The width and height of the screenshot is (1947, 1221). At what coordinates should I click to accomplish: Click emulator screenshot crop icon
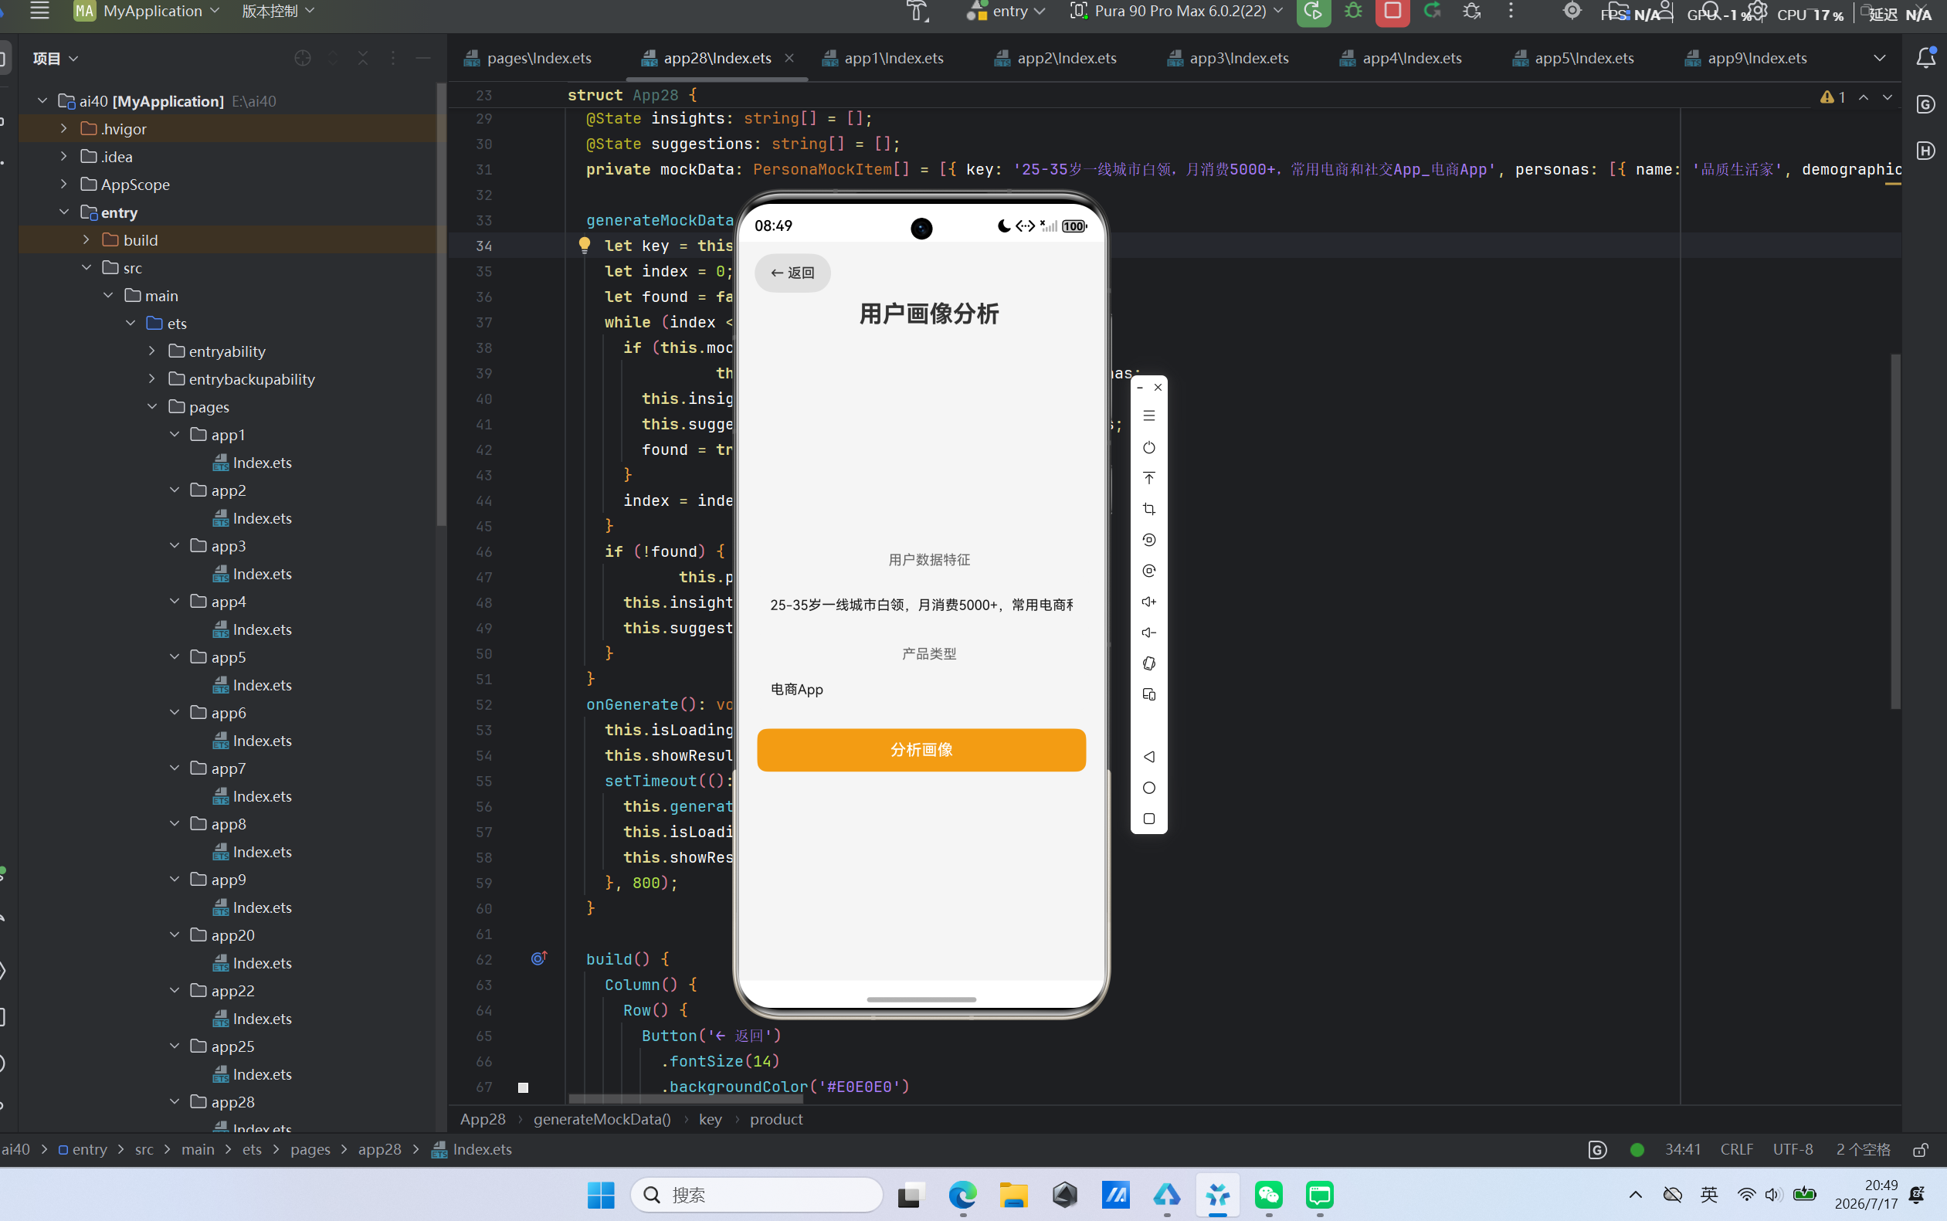click(x=1148, y=509)
